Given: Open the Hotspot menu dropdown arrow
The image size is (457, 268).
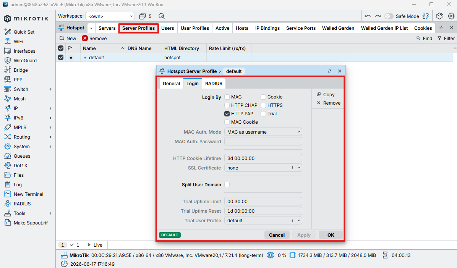Looking at the screenshot, I should click(91, 28).
